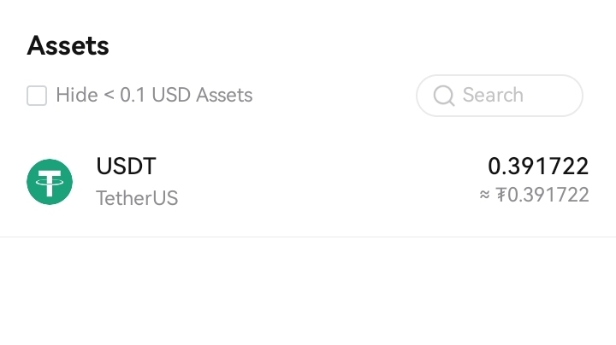Click the ≈ ₮0.391722 estimated value
The height and width of the screenshot is (345, 616).
click(535, 196)
